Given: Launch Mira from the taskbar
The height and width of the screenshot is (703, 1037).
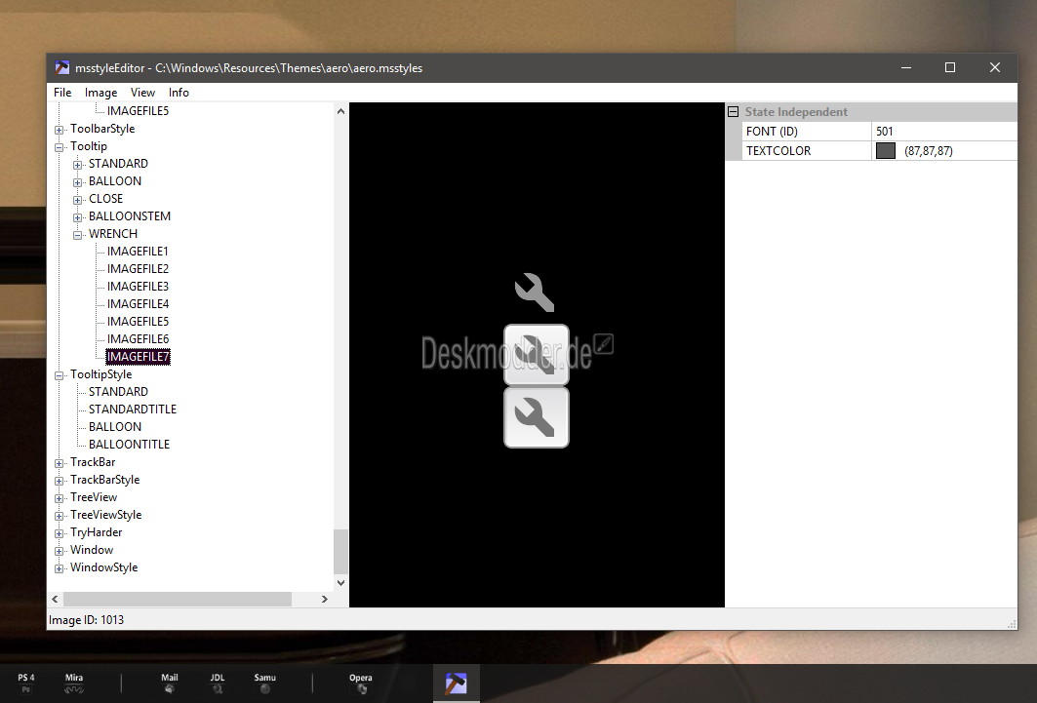Looking at the screenshot, I should [74, 683].
